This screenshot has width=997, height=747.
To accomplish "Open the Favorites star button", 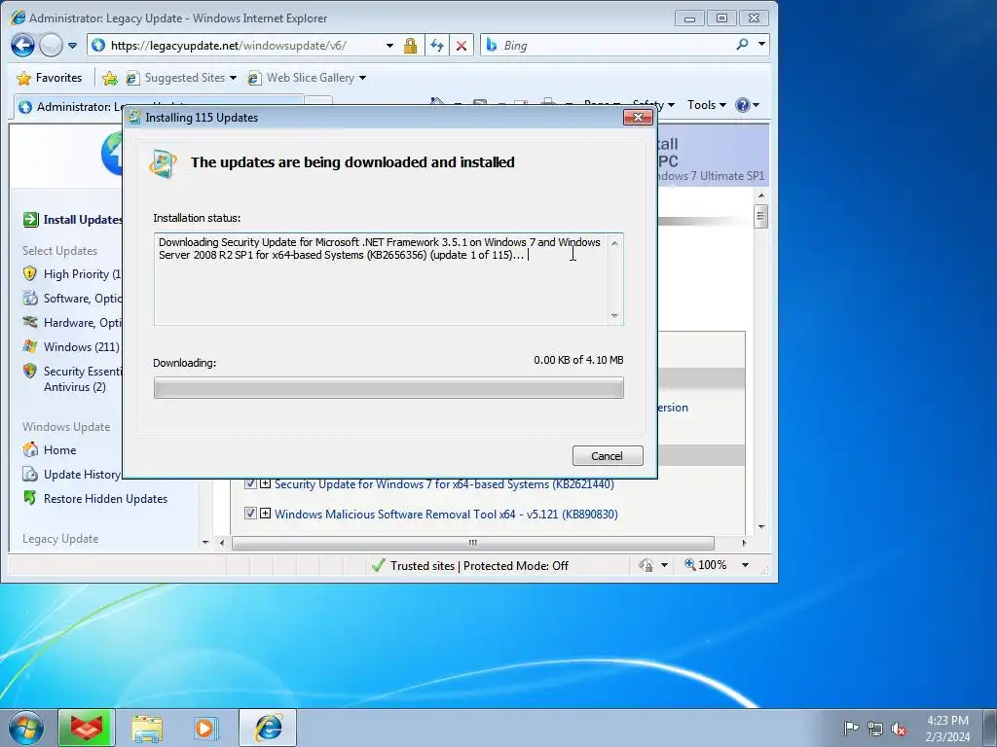I will [x=50, y=78].
